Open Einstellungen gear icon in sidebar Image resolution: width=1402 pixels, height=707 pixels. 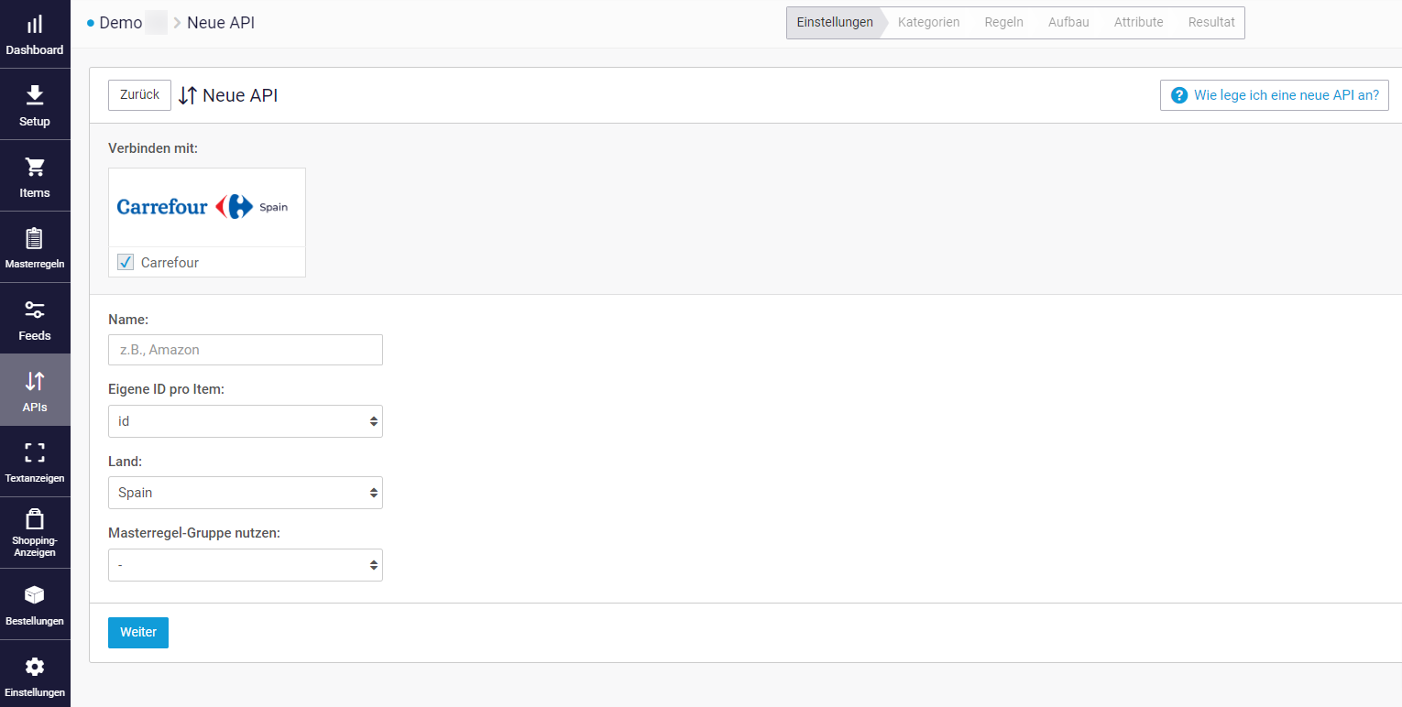[35, 667]
